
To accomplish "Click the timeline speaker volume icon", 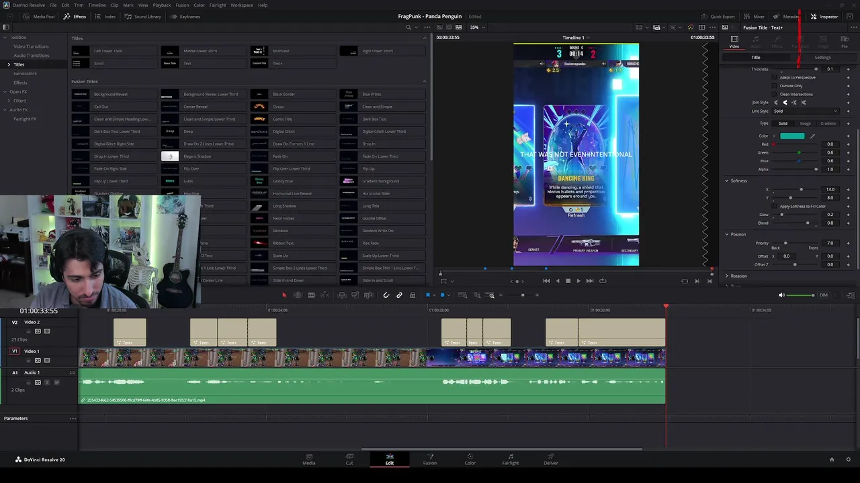I will 781,295.
